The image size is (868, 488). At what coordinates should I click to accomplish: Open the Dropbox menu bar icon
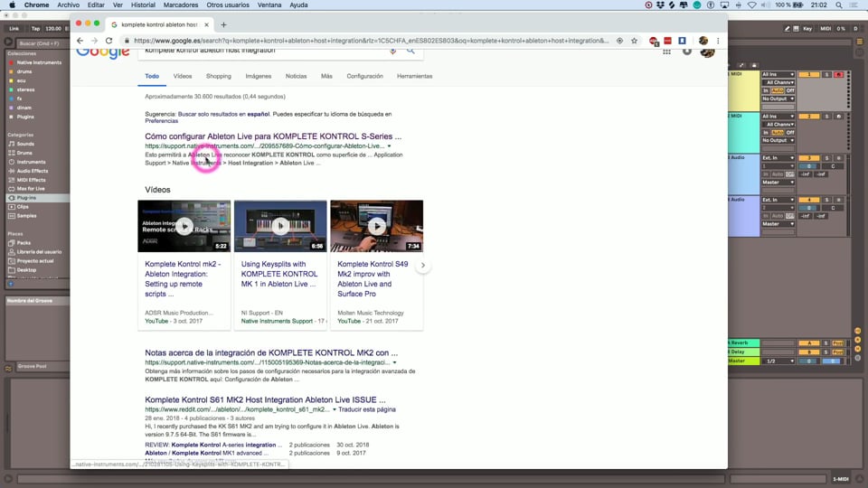coord(660,5)
